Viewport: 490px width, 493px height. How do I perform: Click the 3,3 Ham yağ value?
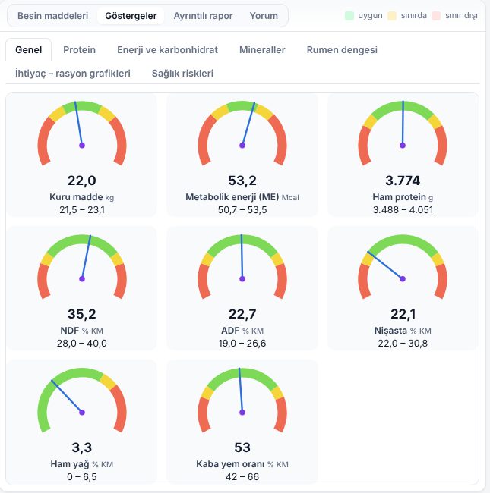point(82,447)
